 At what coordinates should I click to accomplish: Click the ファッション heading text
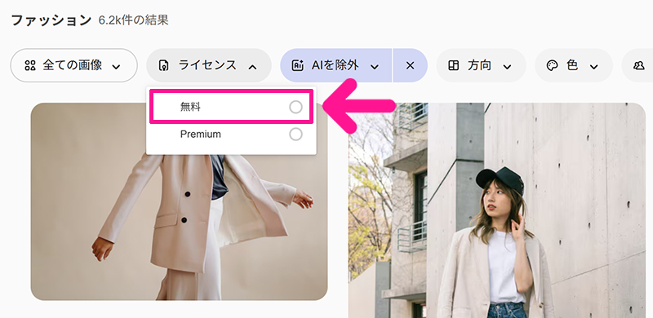pyautogui.click(x=51, y=20)
